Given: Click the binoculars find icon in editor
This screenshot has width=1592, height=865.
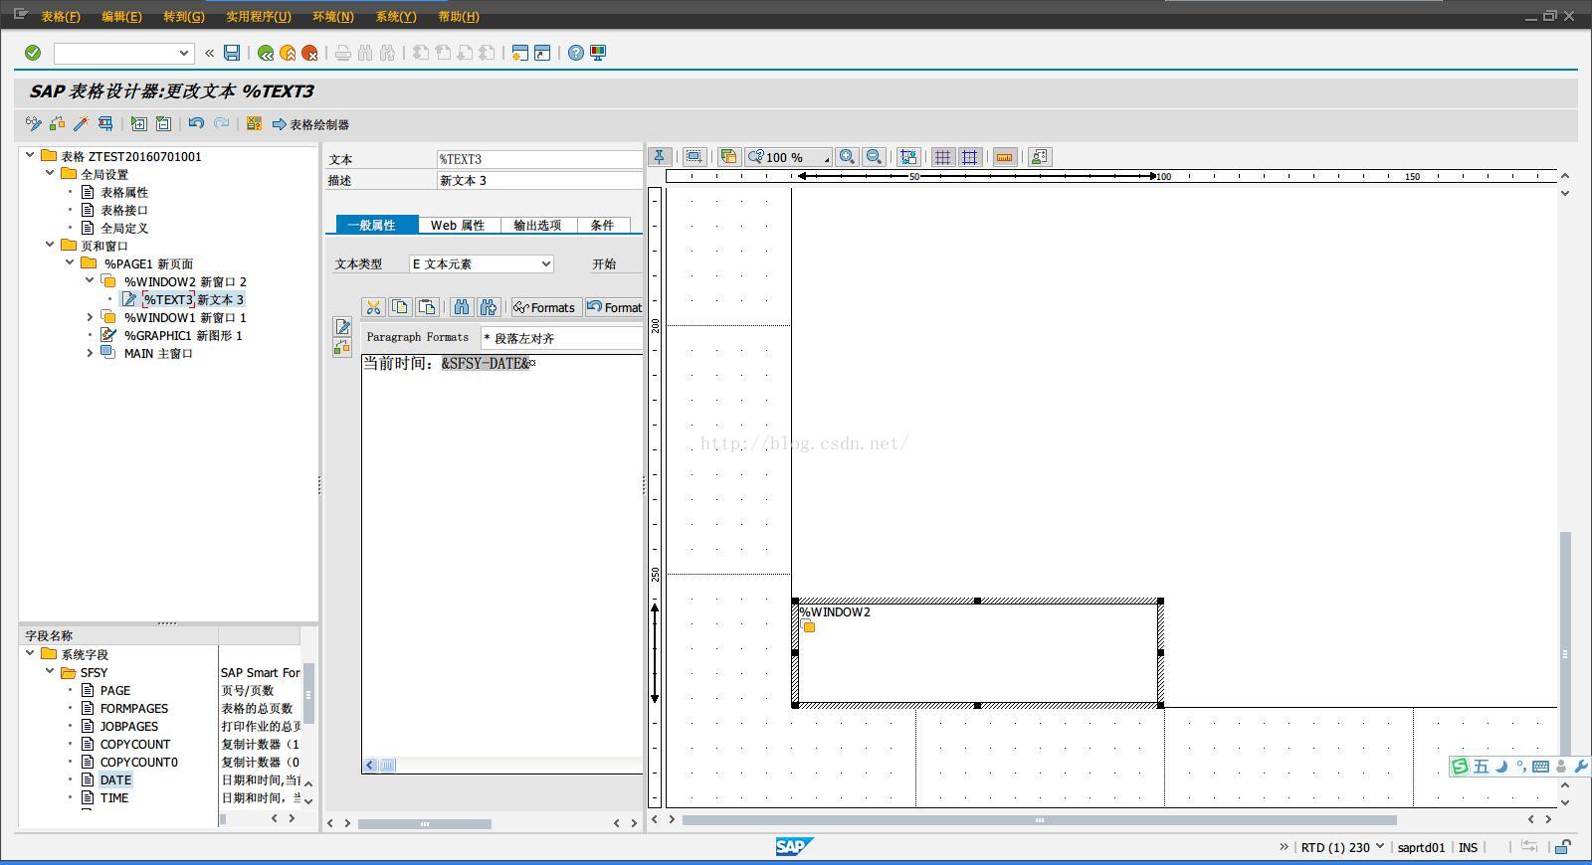Looking at the screenshot, I should 462,307.
